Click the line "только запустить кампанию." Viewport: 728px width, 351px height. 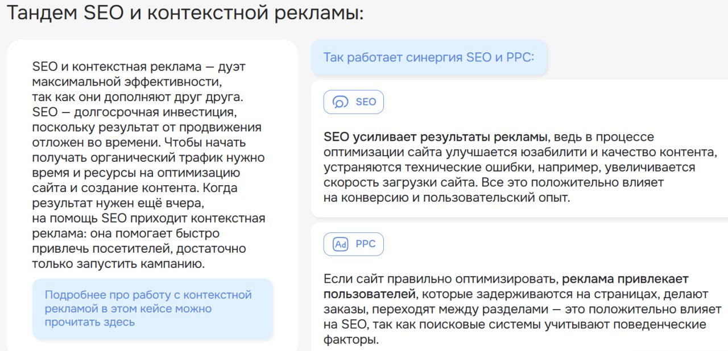click(x=118, y=264)
